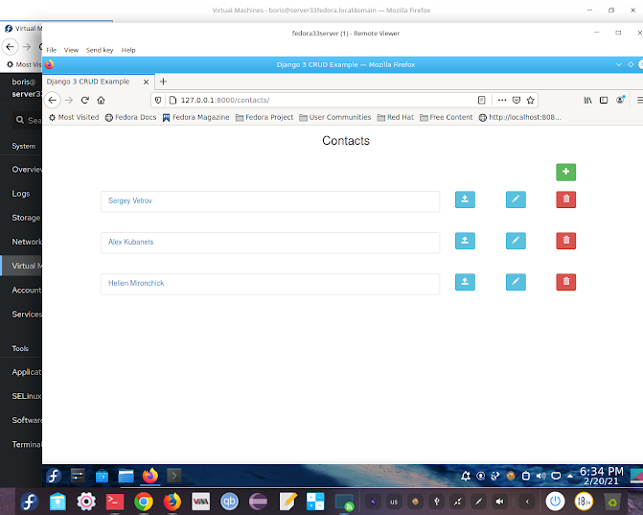The height and width of the screenshot is (515, 643).
Task: Launch Google Chrome from host dock
Action: click(144, 502)
